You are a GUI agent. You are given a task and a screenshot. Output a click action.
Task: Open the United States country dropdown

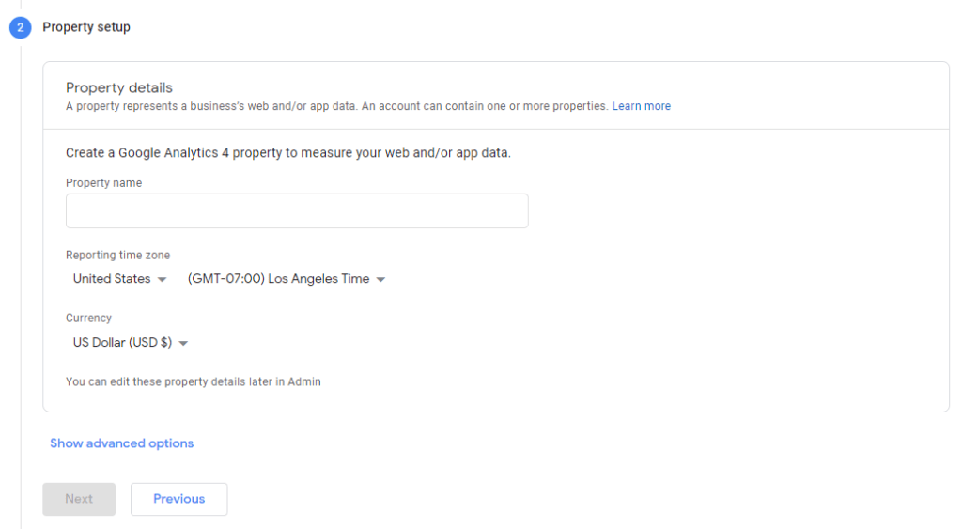(x=119, y=279)
